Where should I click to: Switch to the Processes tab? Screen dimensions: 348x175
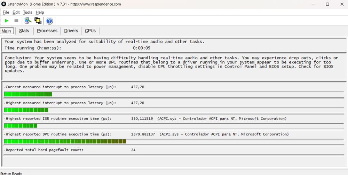(x=47, y=31)
